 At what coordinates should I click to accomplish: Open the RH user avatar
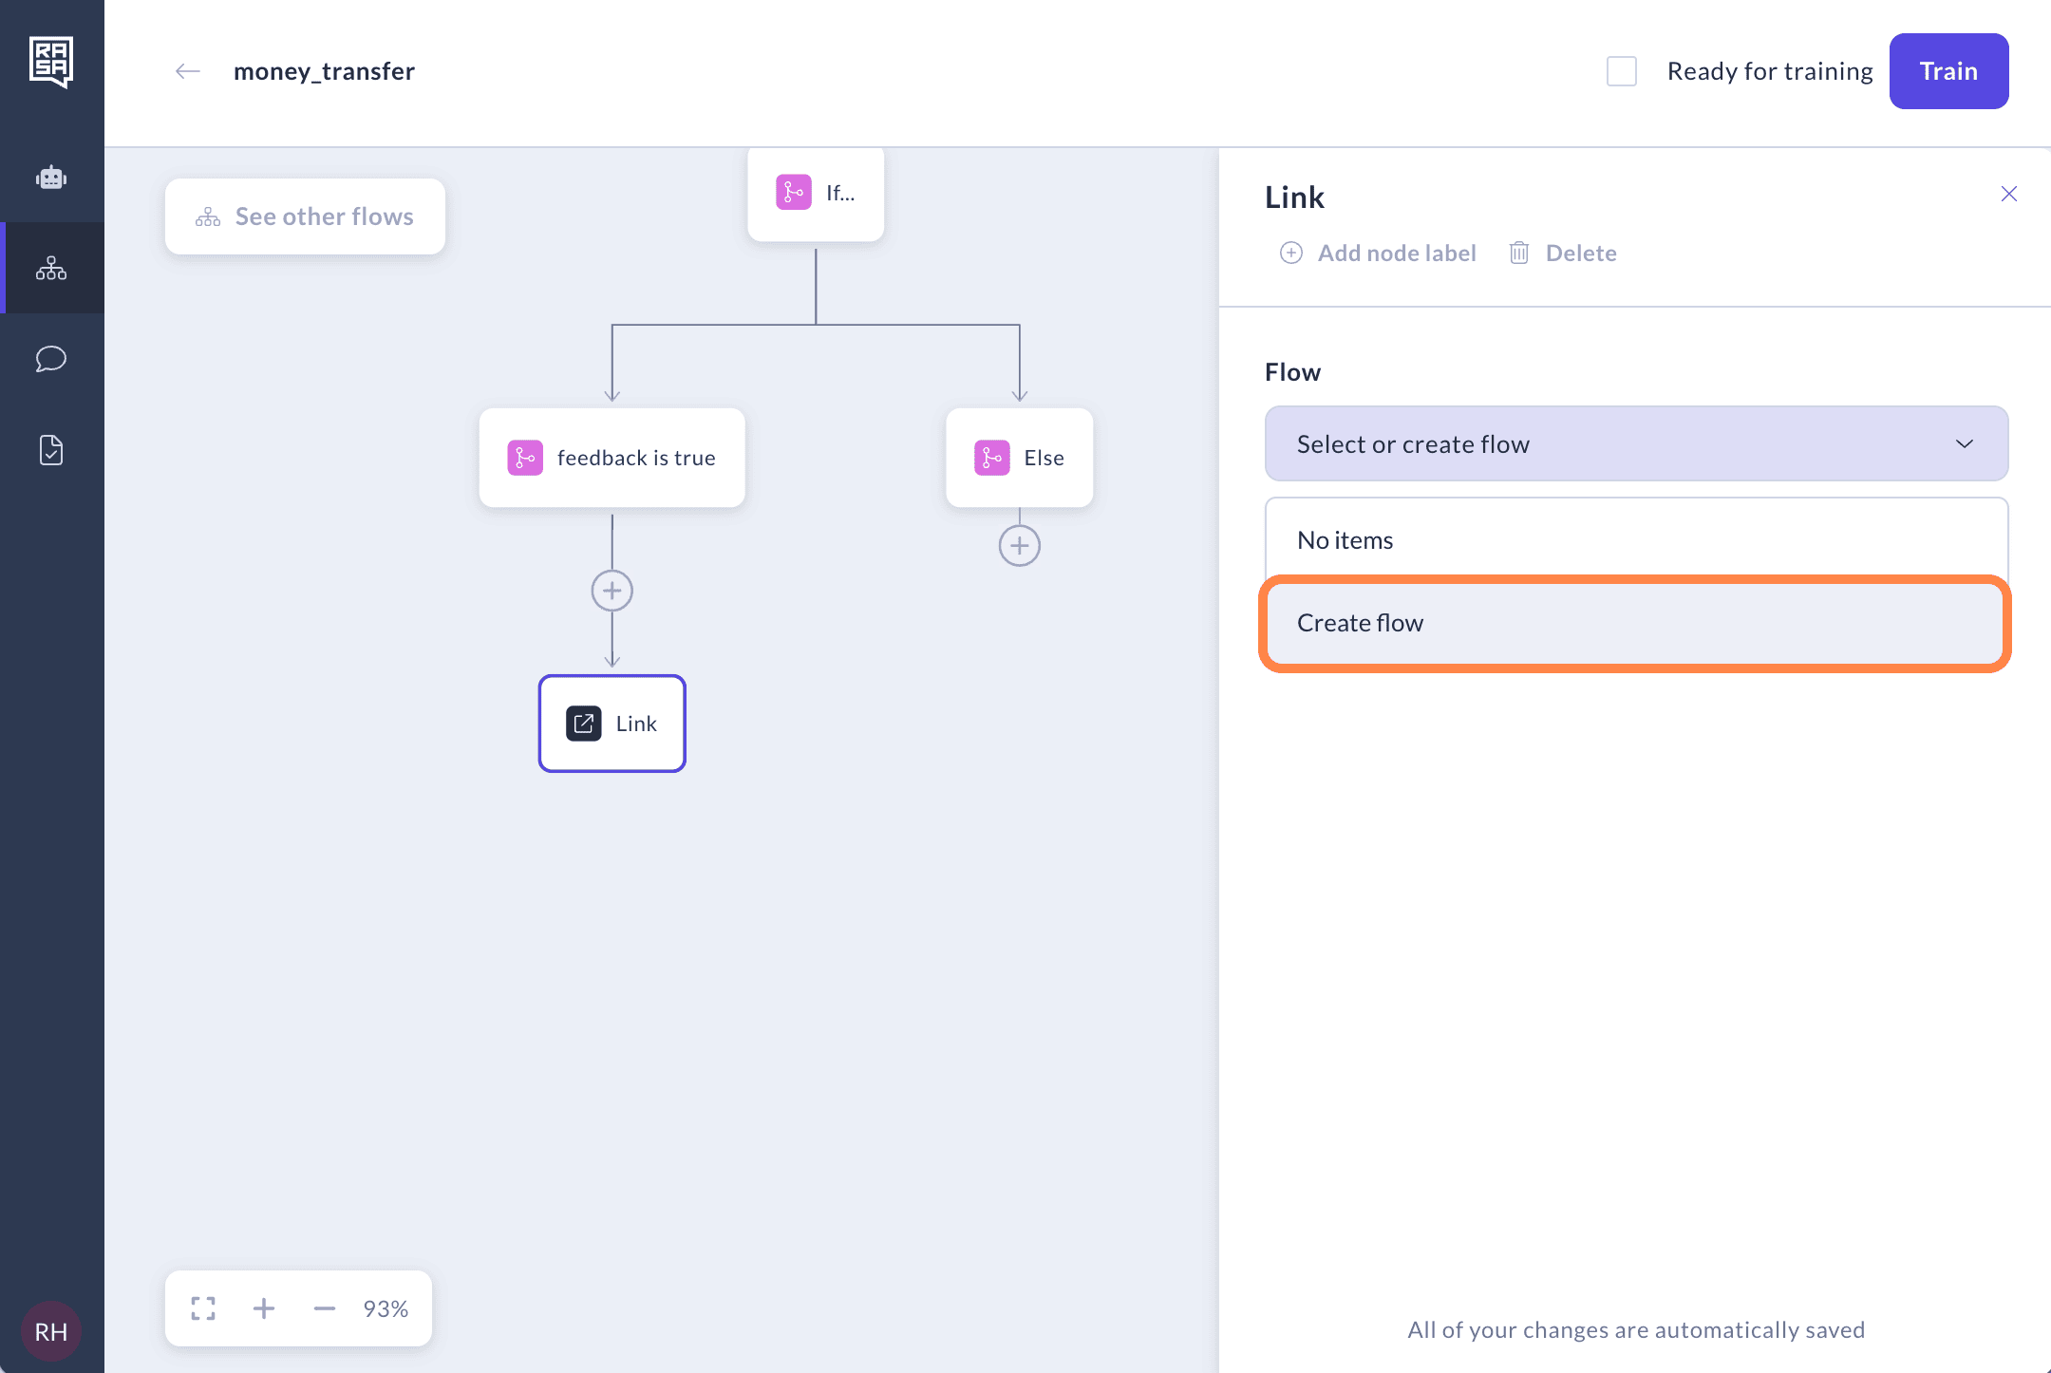[x=52, y=1330]
